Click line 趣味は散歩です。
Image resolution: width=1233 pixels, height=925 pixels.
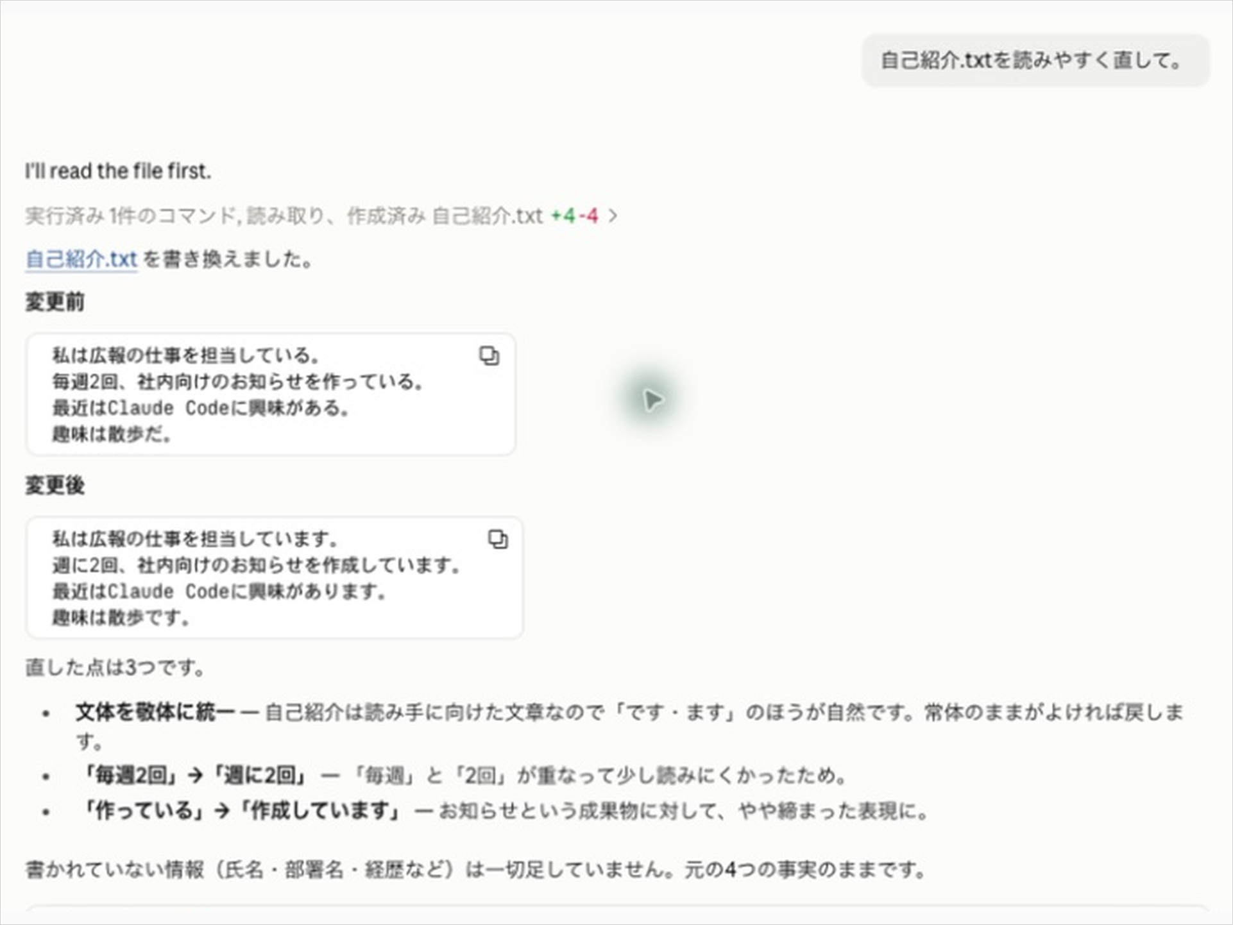click(x=121, y=618)
